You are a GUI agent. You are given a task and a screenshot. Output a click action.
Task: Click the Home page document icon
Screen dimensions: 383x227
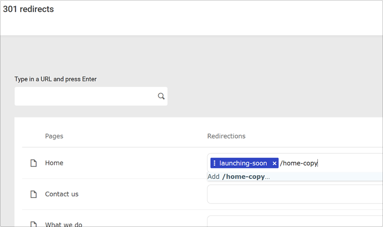(x=33, y=163)
